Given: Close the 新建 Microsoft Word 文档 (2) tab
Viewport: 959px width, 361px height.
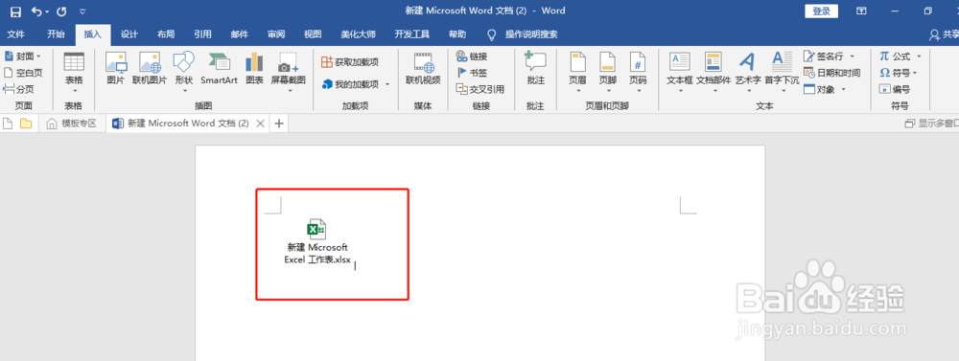Looking at the screenshot, I should 260,124.
